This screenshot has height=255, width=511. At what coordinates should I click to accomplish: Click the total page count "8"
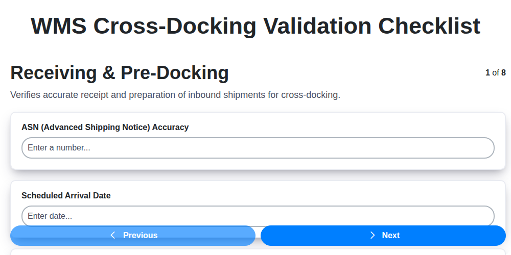[503, 73]
